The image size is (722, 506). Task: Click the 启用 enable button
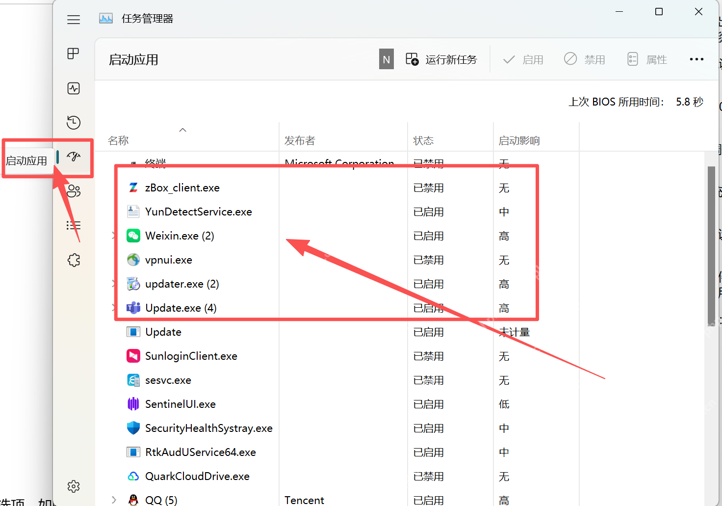coord(523,59)
